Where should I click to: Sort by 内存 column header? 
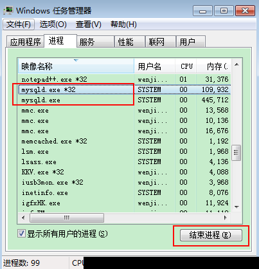pyautogui.click(x=213, y=66)
